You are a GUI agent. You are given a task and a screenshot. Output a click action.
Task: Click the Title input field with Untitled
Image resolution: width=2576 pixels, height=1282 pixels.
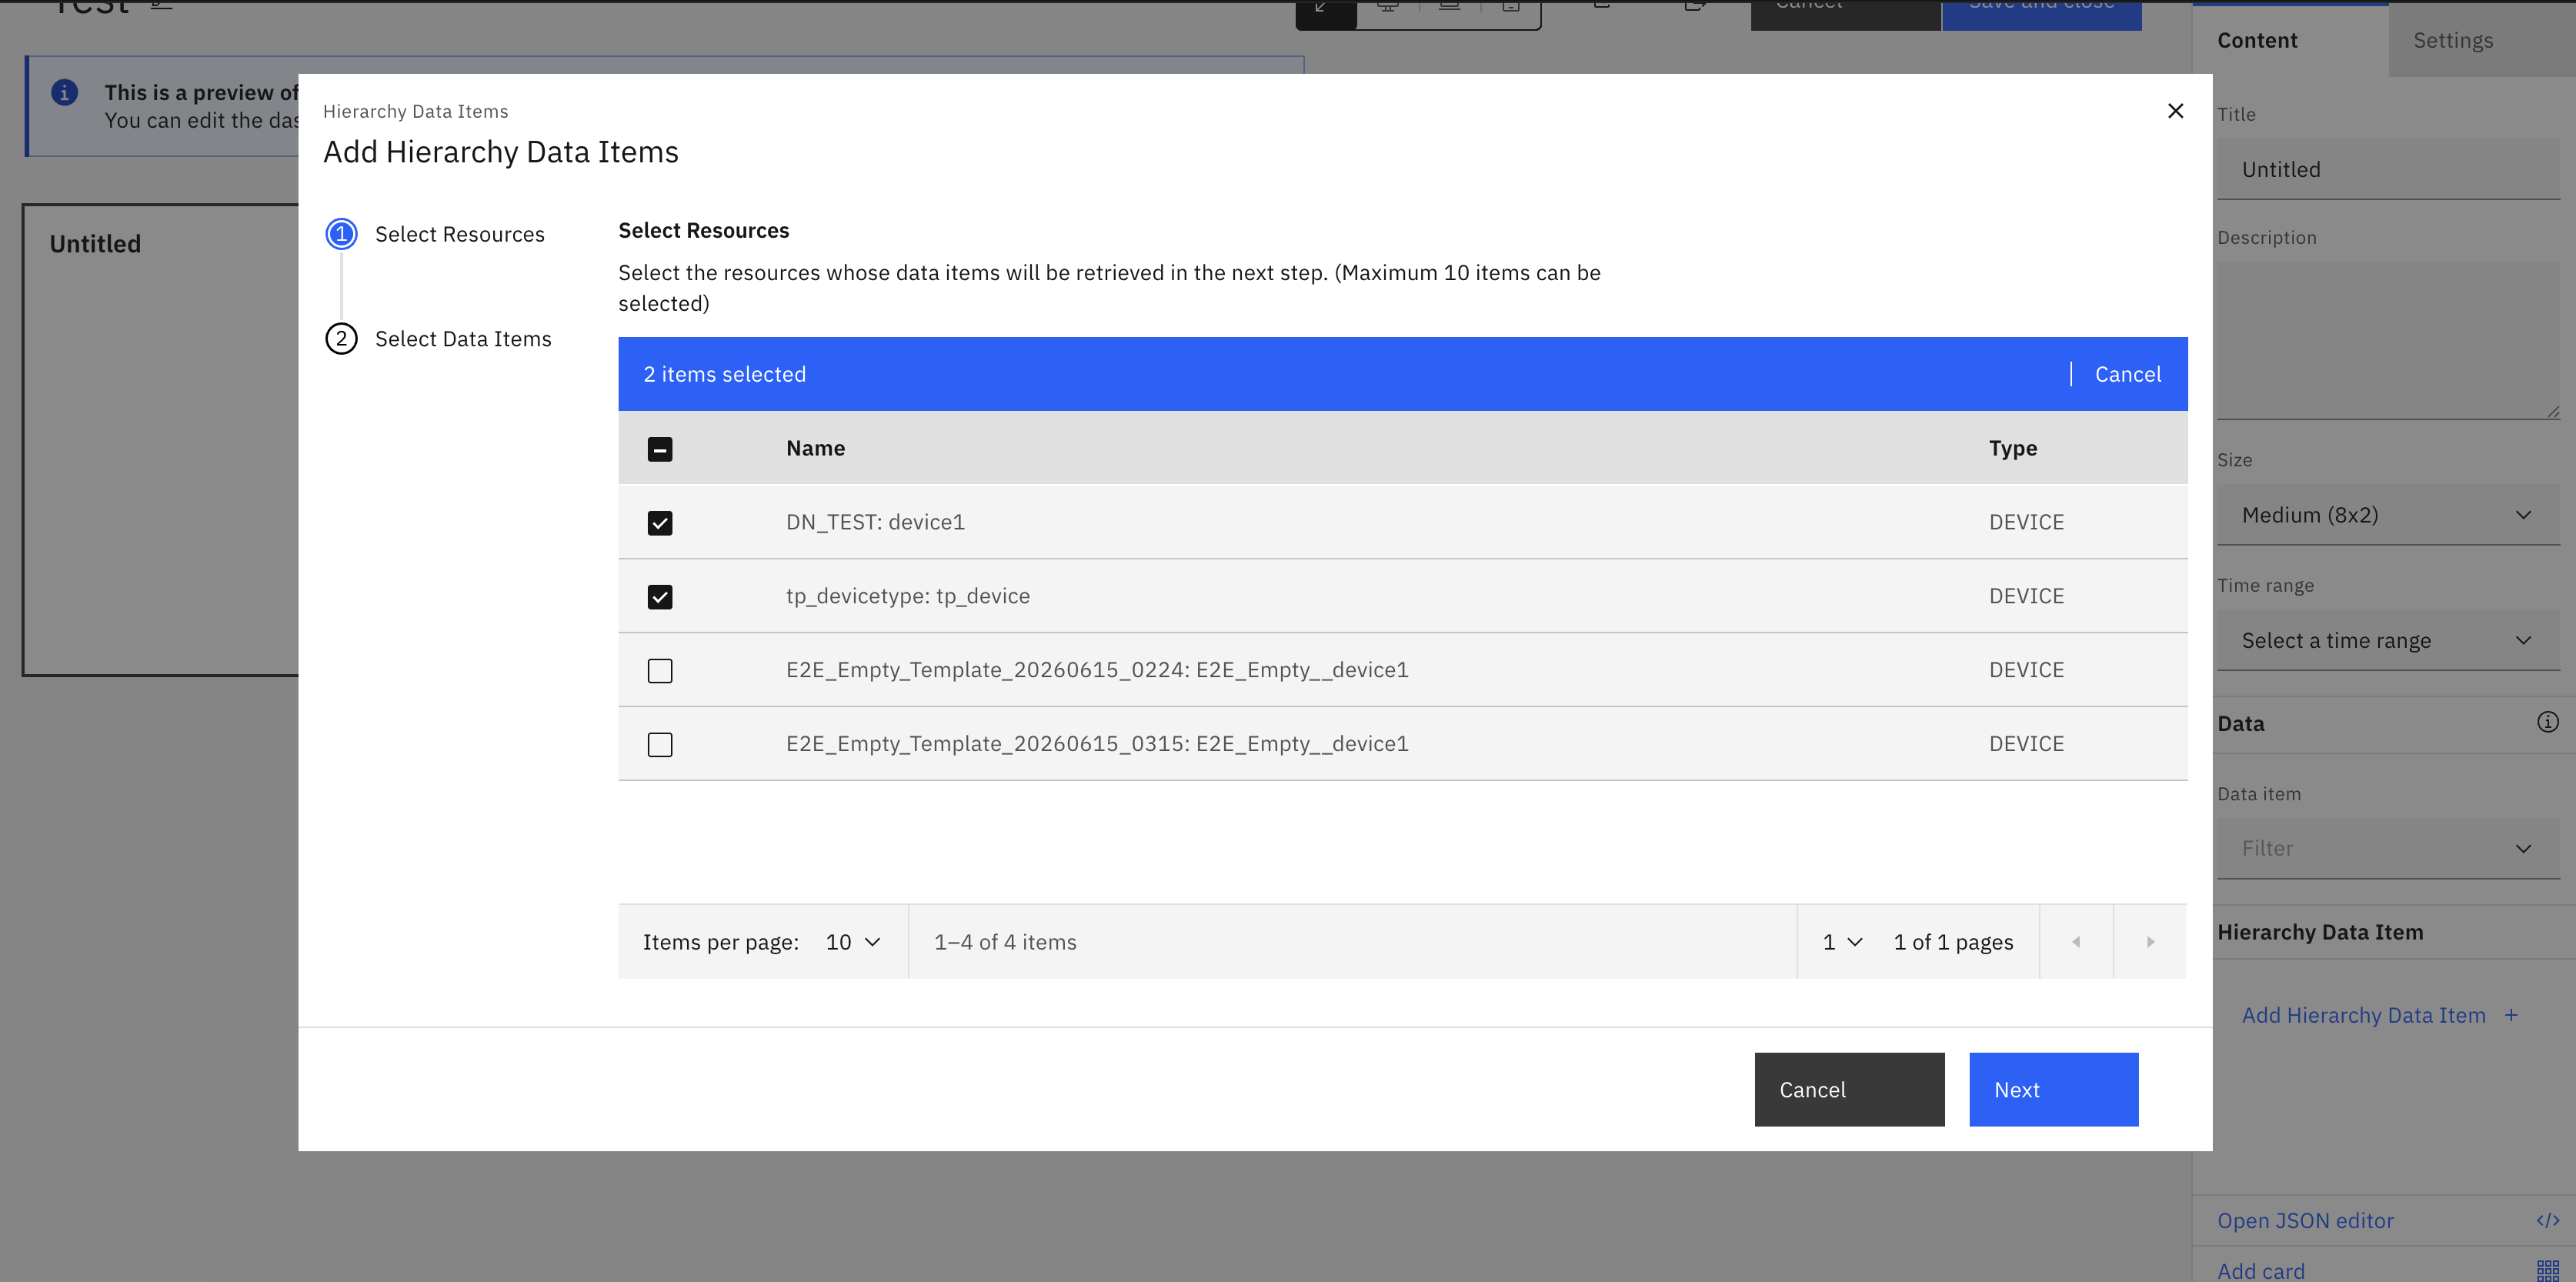2388,169
